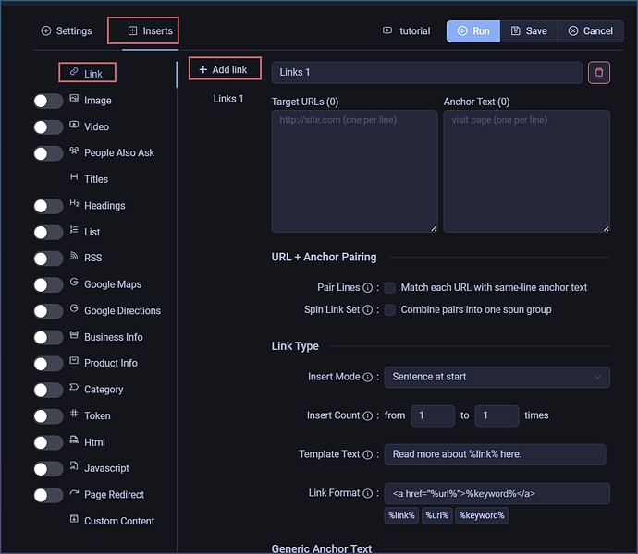Viewport: 638px width, 554px height.
Task: Click the tutorial video icon
Action: tap(387, 30)
